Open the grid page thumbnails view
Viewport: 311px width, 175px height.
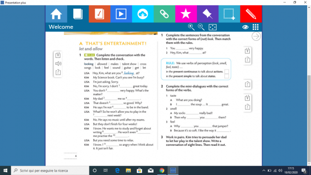tap(256, 27)
